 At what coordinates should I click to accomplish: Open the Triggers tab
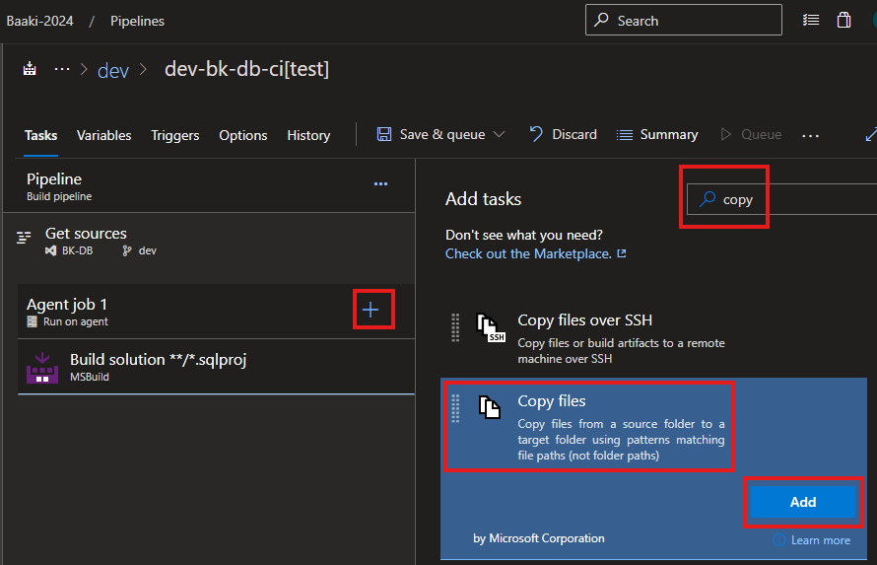(x=175, y=135)
